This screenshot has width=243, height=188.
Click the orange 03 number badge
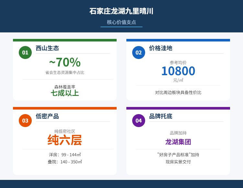[25, 121]
